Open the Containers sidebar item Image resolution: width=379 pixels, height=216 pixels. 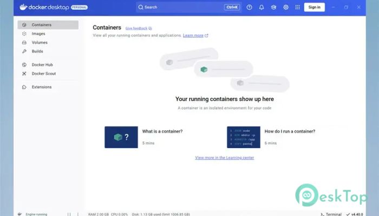click(x=48, y=25)
